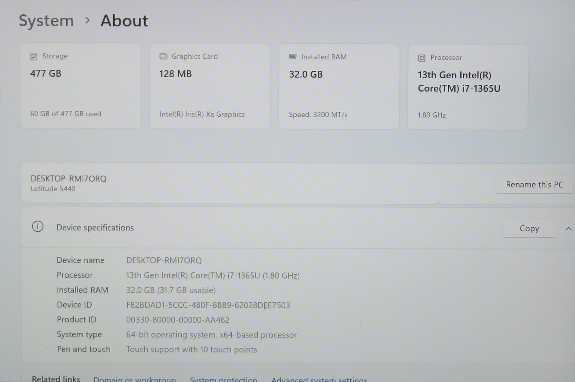This screenshot has width=575, height=382.
Task: Click the 'Installed RAM' specification label
Action: [82, 290]
